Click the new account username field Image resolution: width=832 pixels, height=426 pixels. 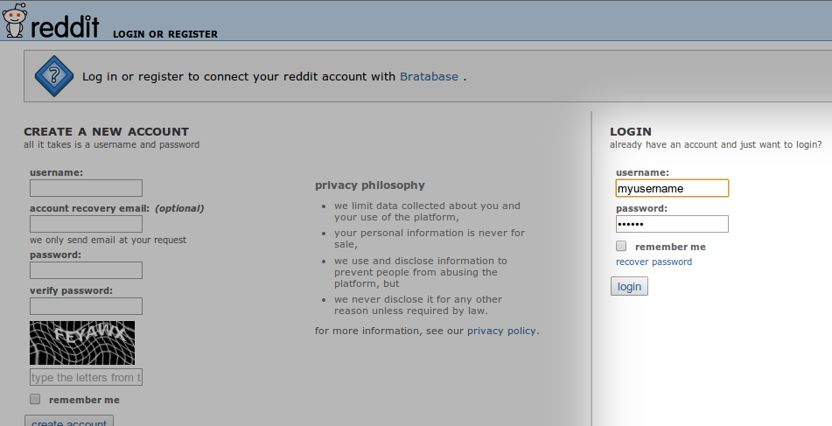coord(86,188)
